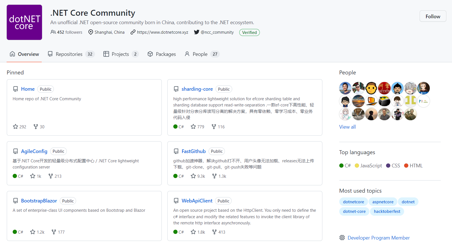Click the Shanghai, China location text
The image size is (452, 246).
click(x=109, y=32)
